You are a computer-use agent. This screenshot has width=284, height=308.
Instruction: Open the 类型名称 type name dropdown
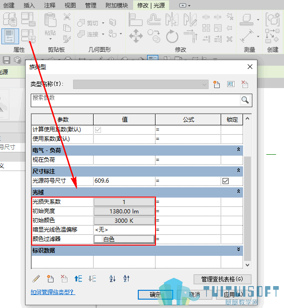point(141,84)
